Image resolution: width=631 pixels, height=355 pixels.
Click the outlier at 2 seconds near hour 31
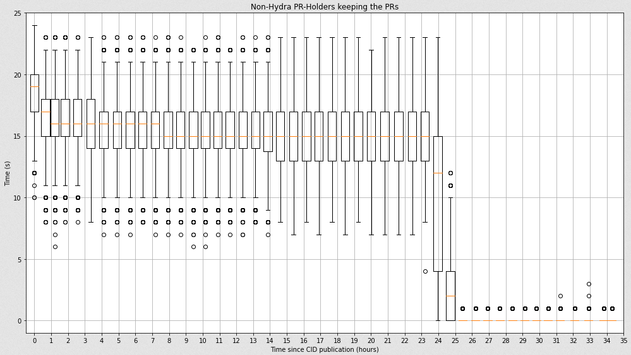pyautogui.click(x=561, y=296)
